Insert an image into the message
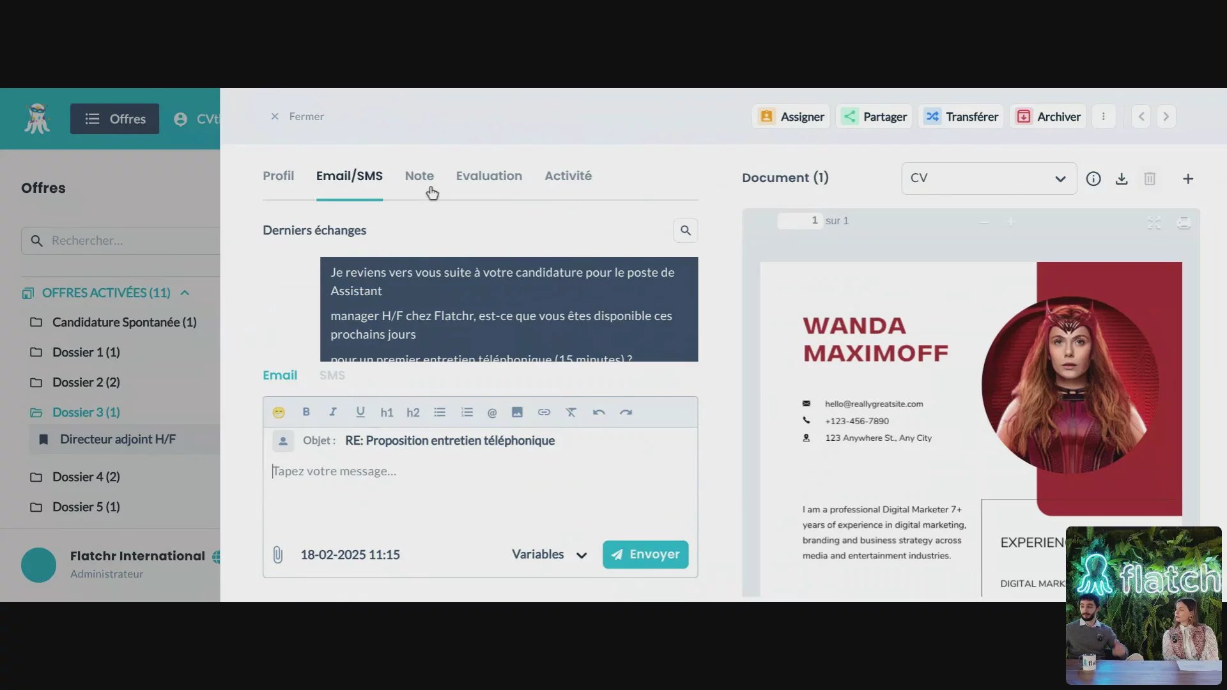This screenshot has width=1227, height=690. coord(517,413)
